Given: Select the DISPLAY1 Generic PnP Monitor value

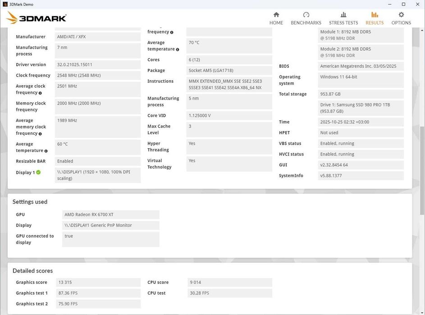Looking at the screenshot, I should [110, 225].
